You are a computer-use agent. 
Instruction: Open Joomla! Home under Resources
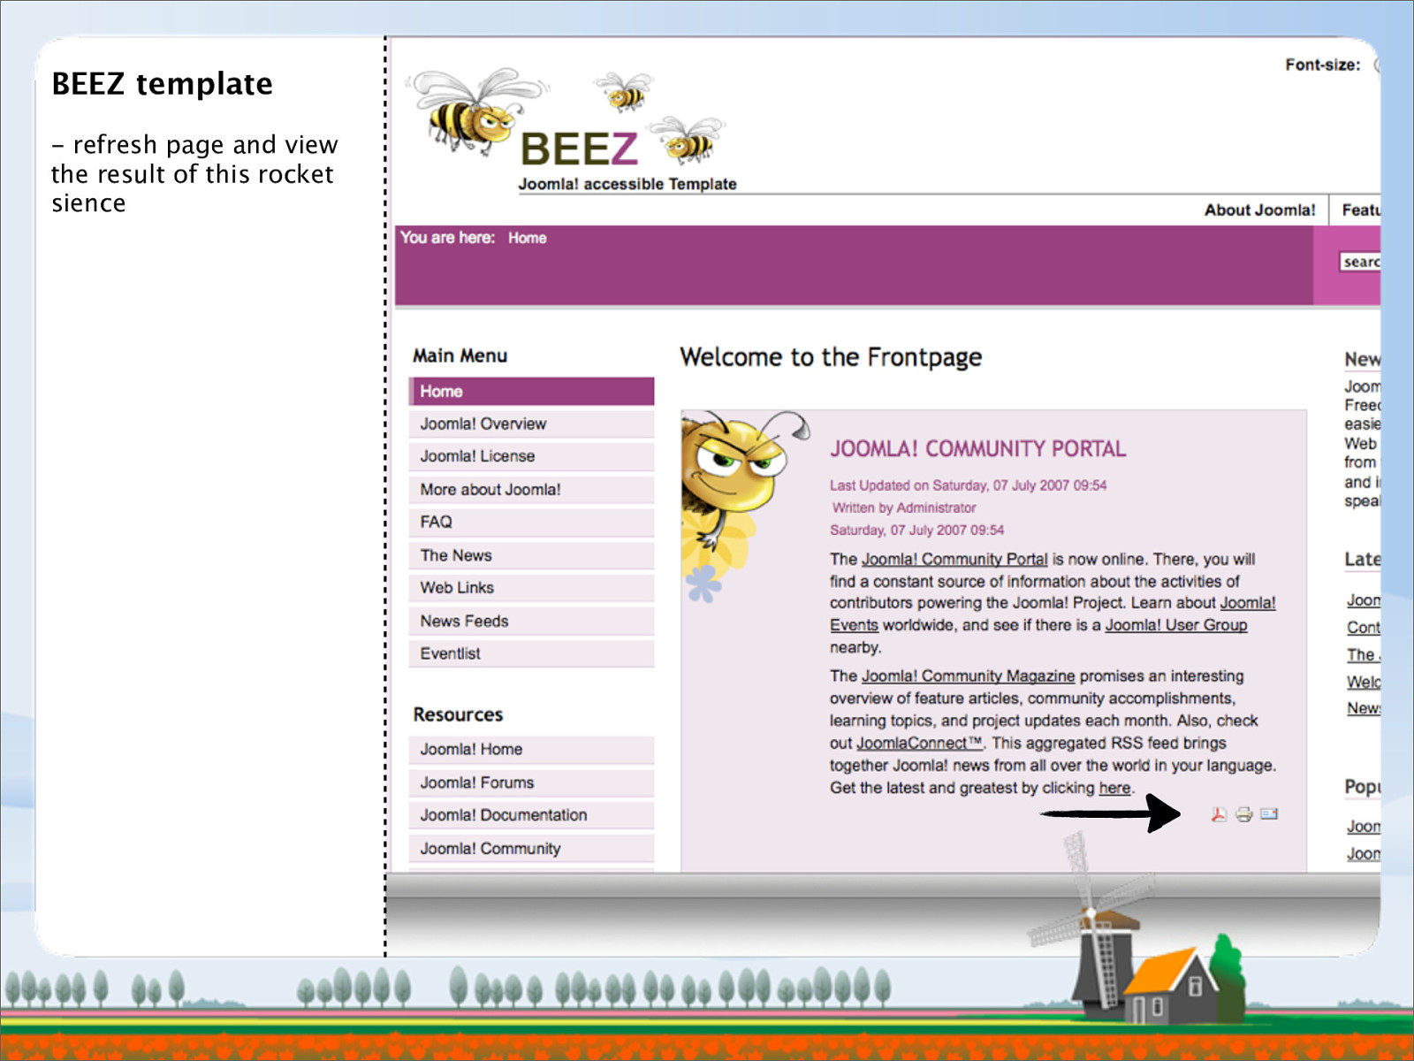[531, 749]
